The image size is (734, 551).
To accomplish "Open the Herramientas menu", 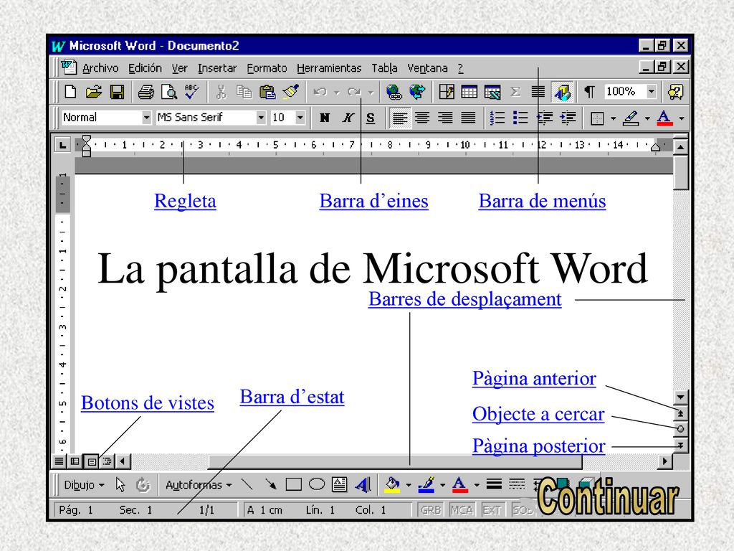I will coord(329,68).
